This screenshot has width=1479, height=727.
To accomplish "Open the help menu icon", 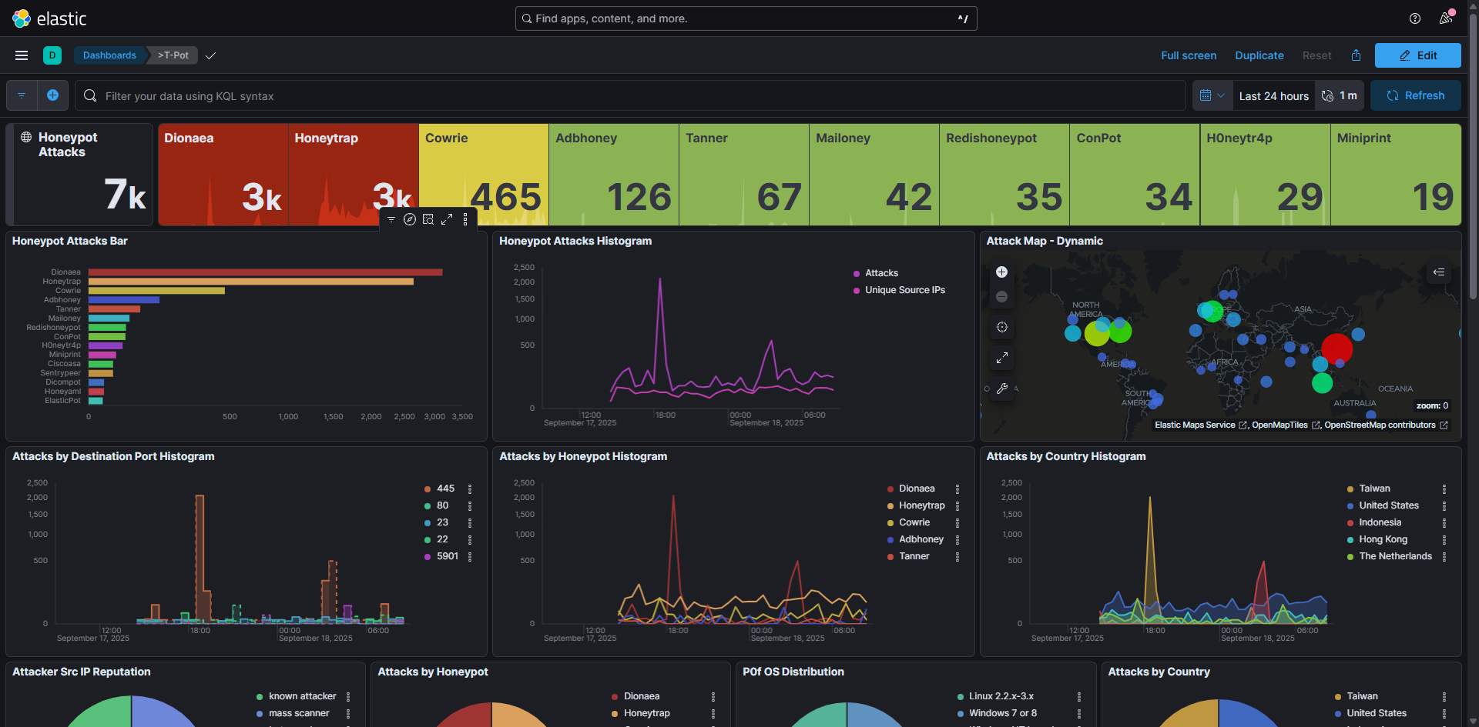I will 1414,18.
